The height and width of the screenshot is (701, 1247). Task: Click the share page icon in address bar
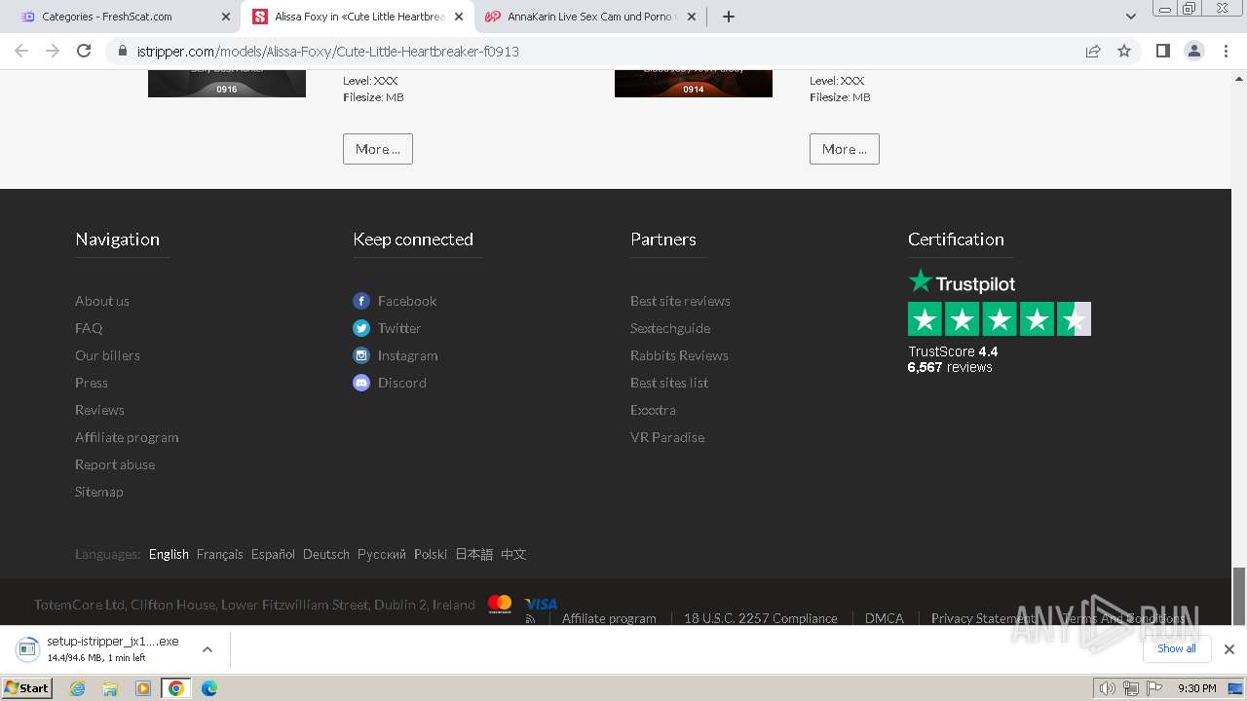1093,51
